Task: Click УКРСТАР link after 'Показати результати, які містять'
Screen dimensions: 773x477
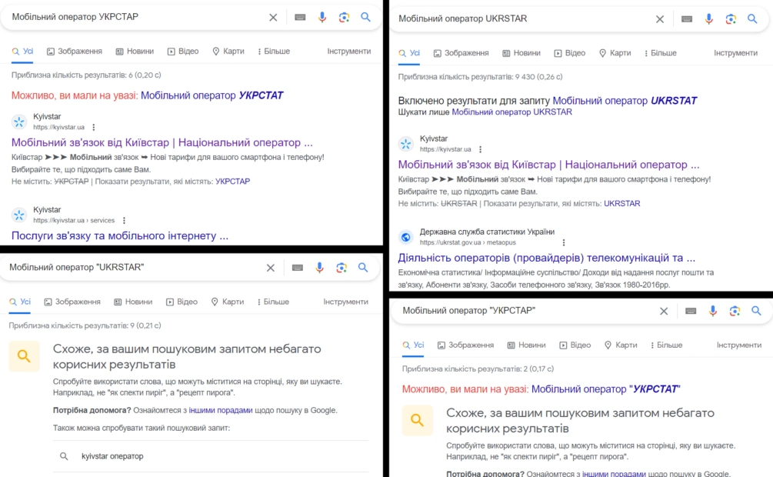Action: tap(233, 182)
